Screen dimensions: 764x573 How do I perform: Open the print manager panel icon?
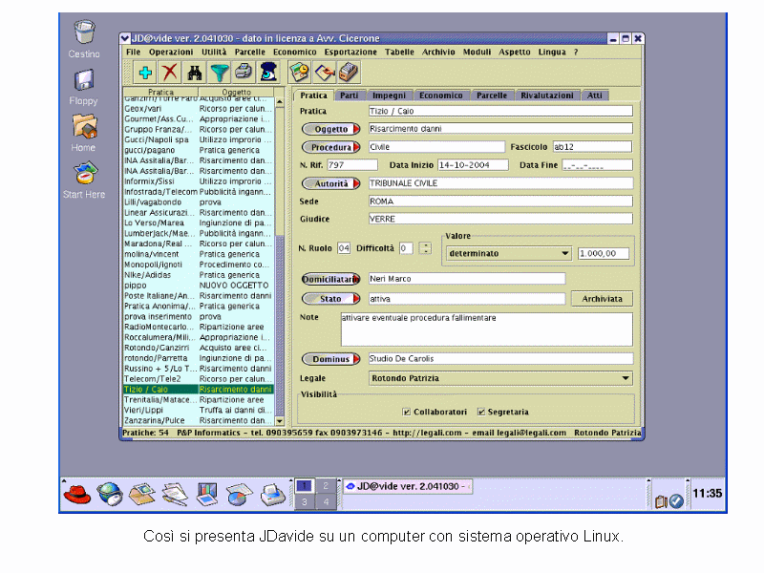(x=273, y=494)
